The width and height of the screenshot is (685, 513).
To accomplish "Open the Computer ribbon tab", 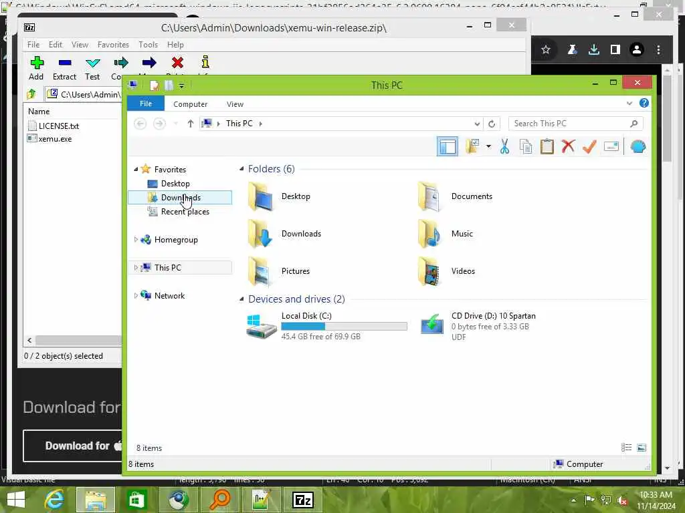I will tap(190, 104).
